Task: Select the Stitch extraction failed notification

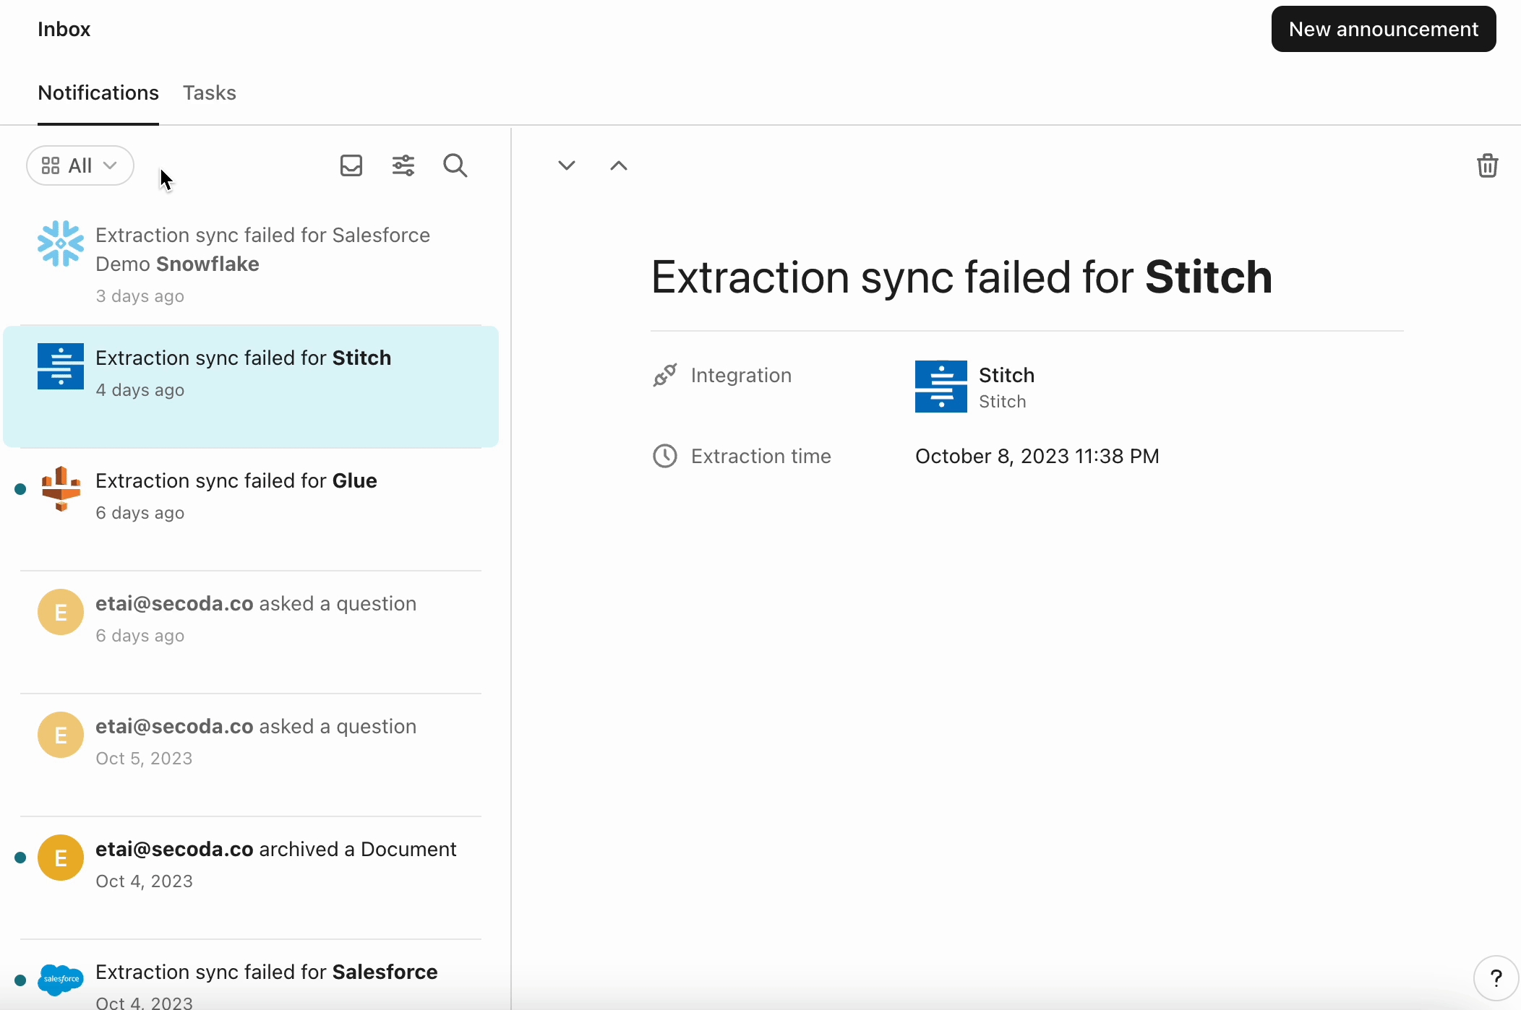Action: pyautogui.click(x=251, y=387)
